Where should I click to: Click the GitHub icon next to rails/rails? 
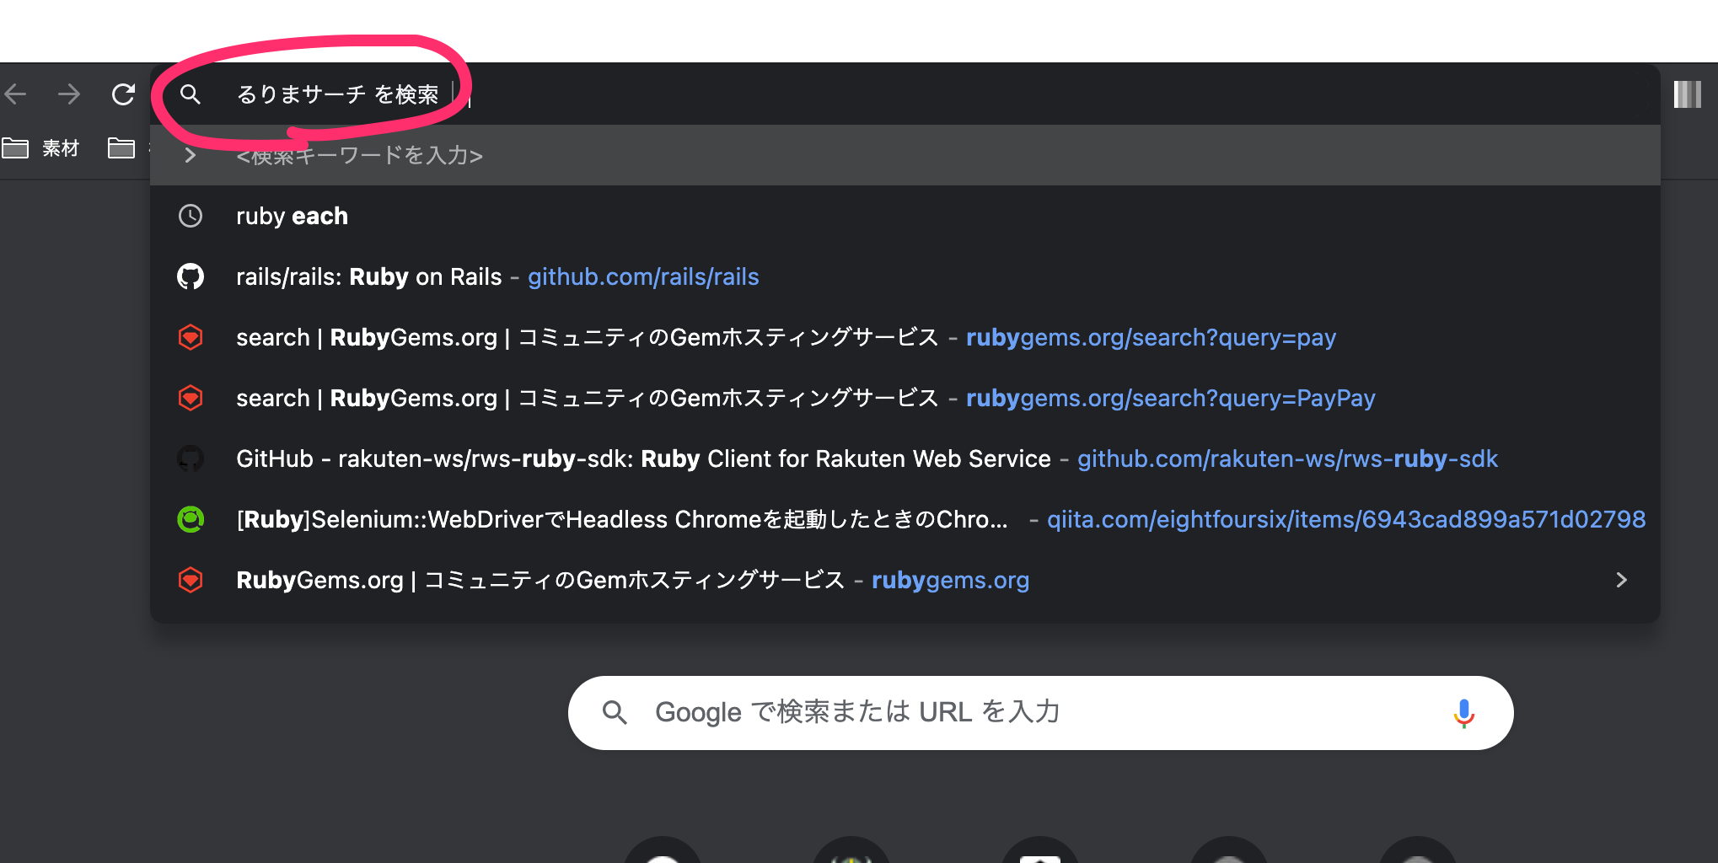point(191,276)
